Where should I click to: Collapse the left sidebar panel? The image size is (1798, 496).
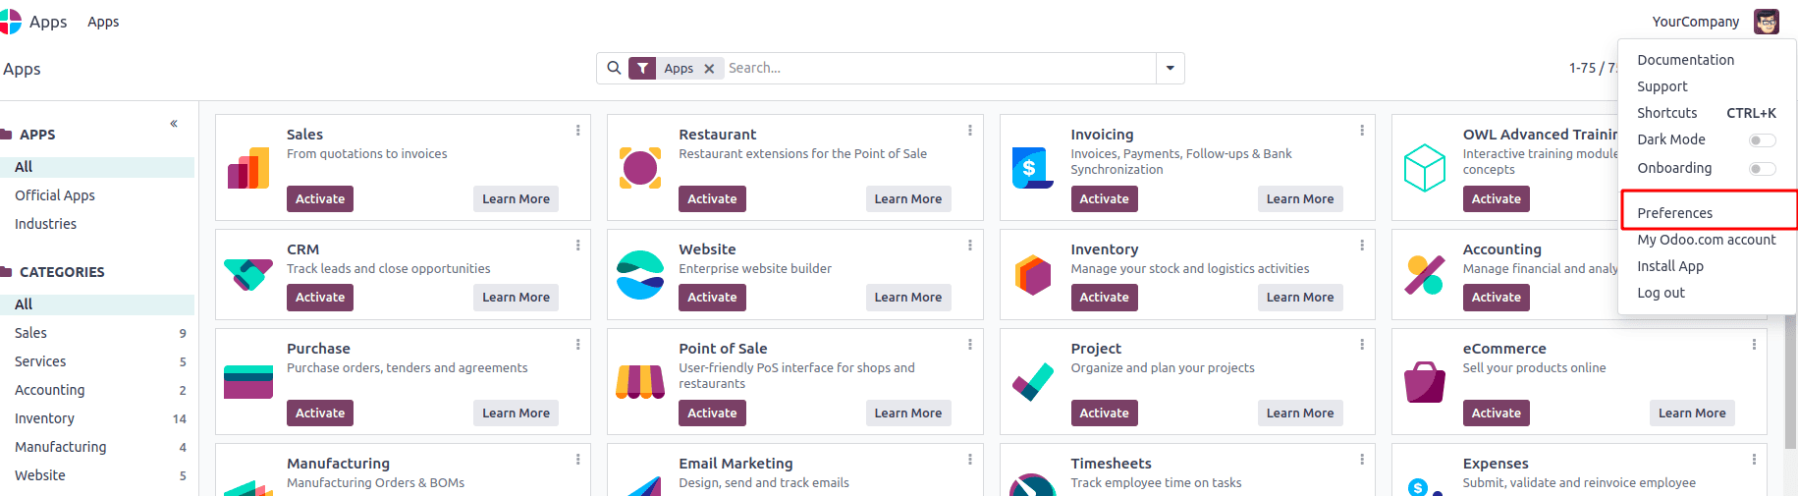[174, 124]
